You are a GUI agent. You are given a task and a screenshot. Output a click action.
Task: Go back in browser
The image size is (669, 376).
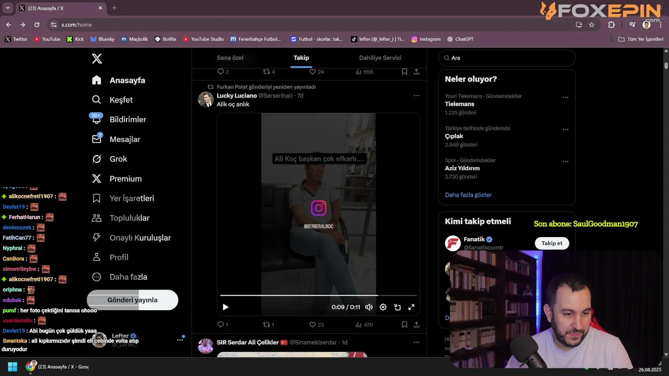[x=8, y=25]
